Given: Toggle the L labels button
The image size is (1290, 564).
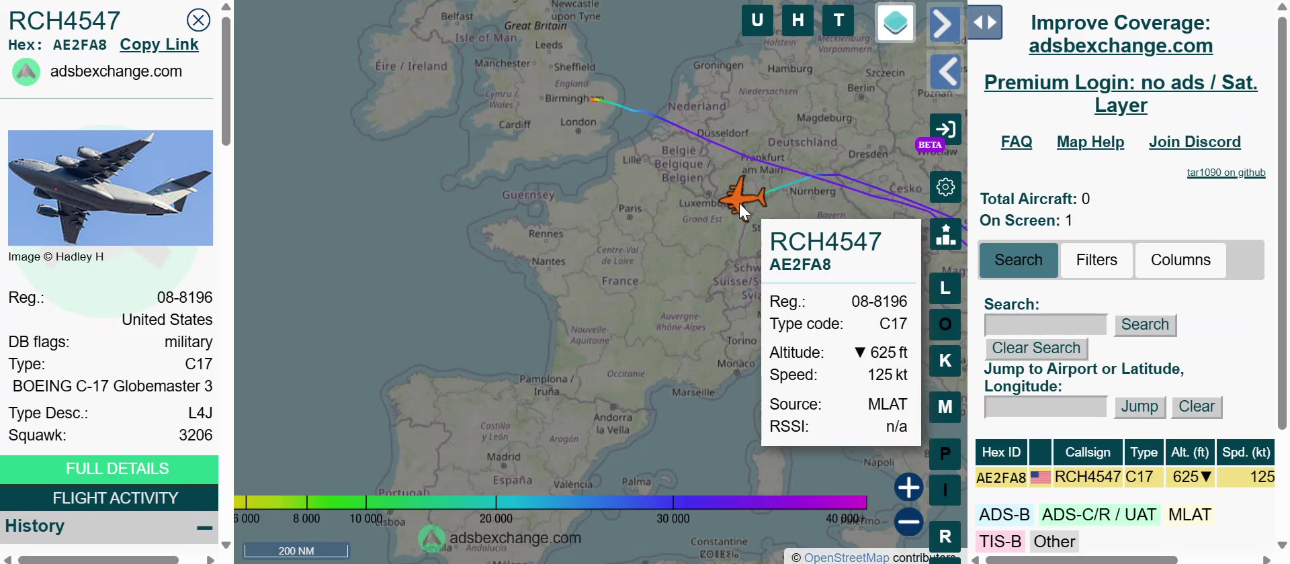Looking at the screenshot, I should tap(945, 289).
